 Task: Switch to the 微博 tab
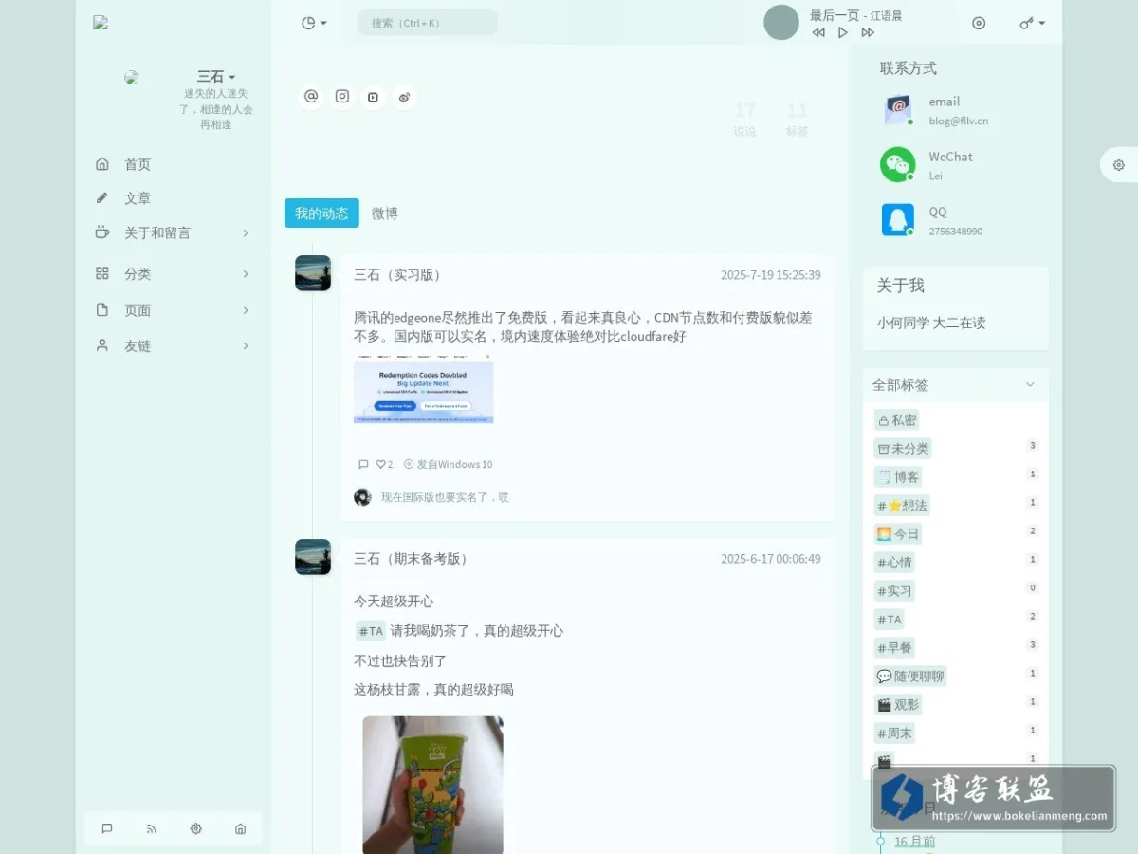(385, 213)
